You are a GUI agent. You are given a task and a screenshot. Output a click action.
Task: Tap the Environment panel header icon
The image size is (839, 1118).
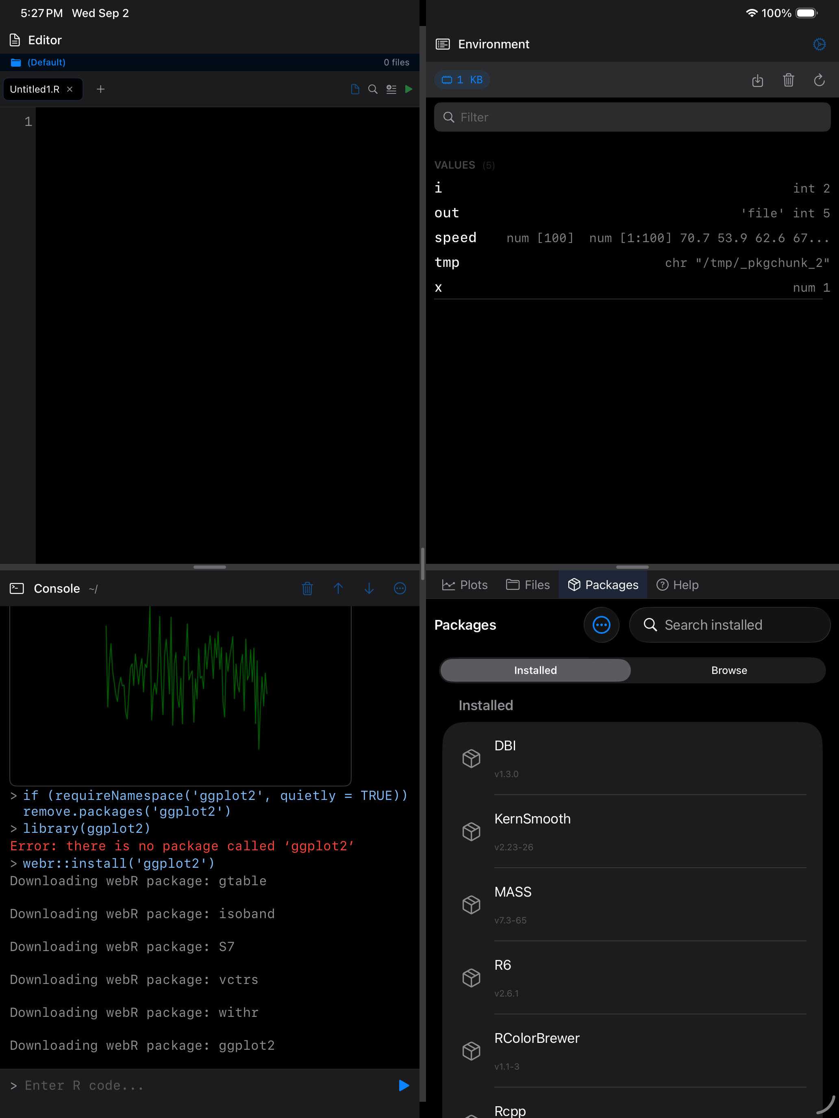coord(443,44)
